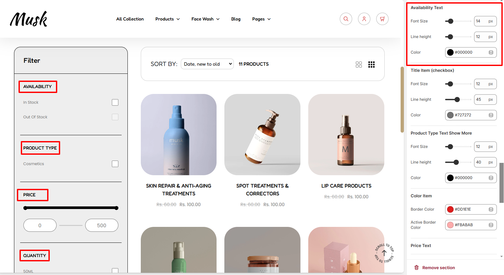Click the preview page scrollbar

click(x=402, y=99)
